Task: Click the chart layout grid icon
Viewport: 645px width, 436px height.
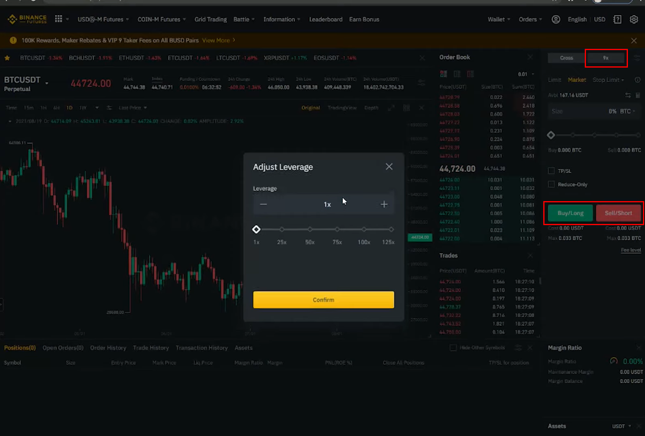Action: point(406,107)
